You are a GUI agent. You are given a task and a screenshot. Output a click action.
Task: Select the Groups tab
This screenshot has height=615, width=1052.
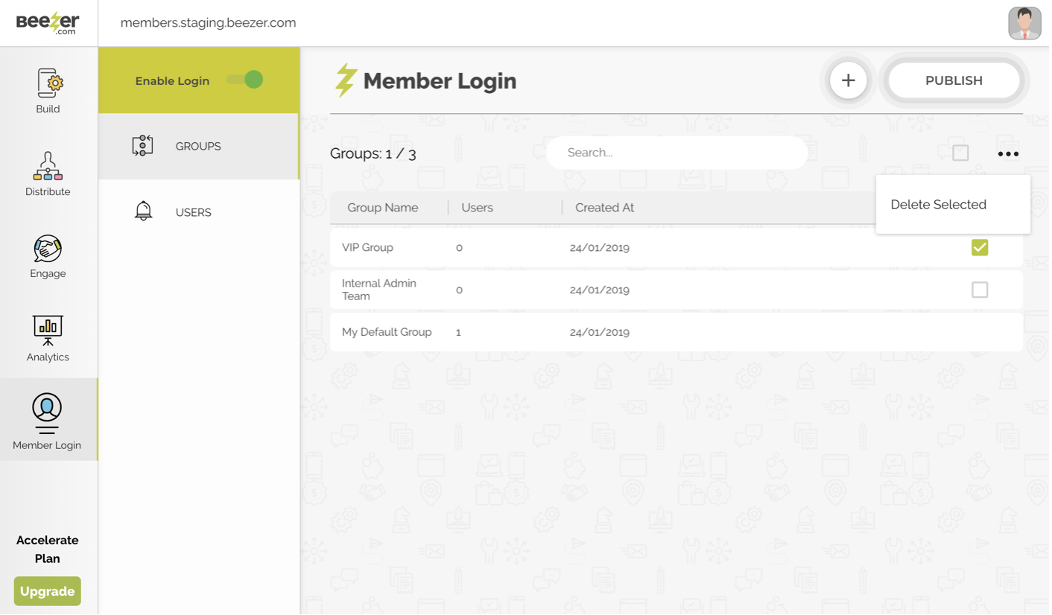[198, 147]
